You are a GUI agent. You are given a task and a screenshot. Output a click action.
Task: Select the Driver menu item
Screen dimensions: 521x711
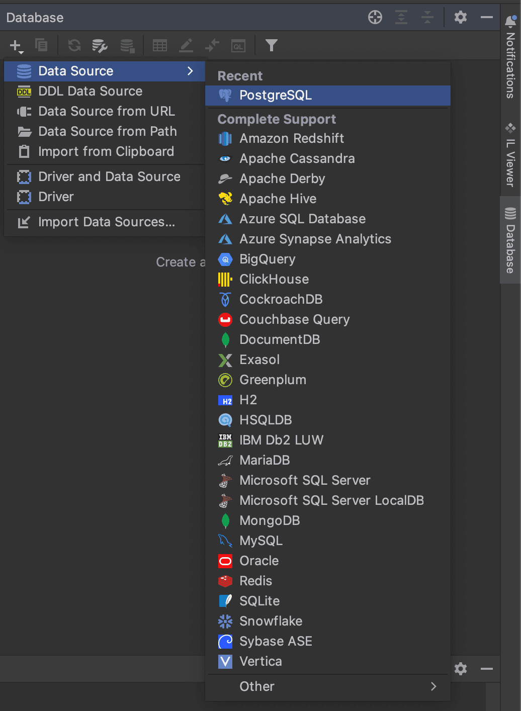(x=105, y=197)
